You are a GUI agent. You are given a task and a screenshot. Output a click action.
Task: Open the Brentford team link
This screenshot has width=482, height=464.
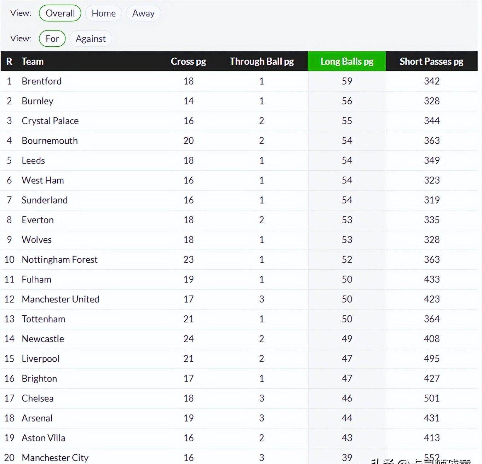pyautogui.click(x=41, y=81)
